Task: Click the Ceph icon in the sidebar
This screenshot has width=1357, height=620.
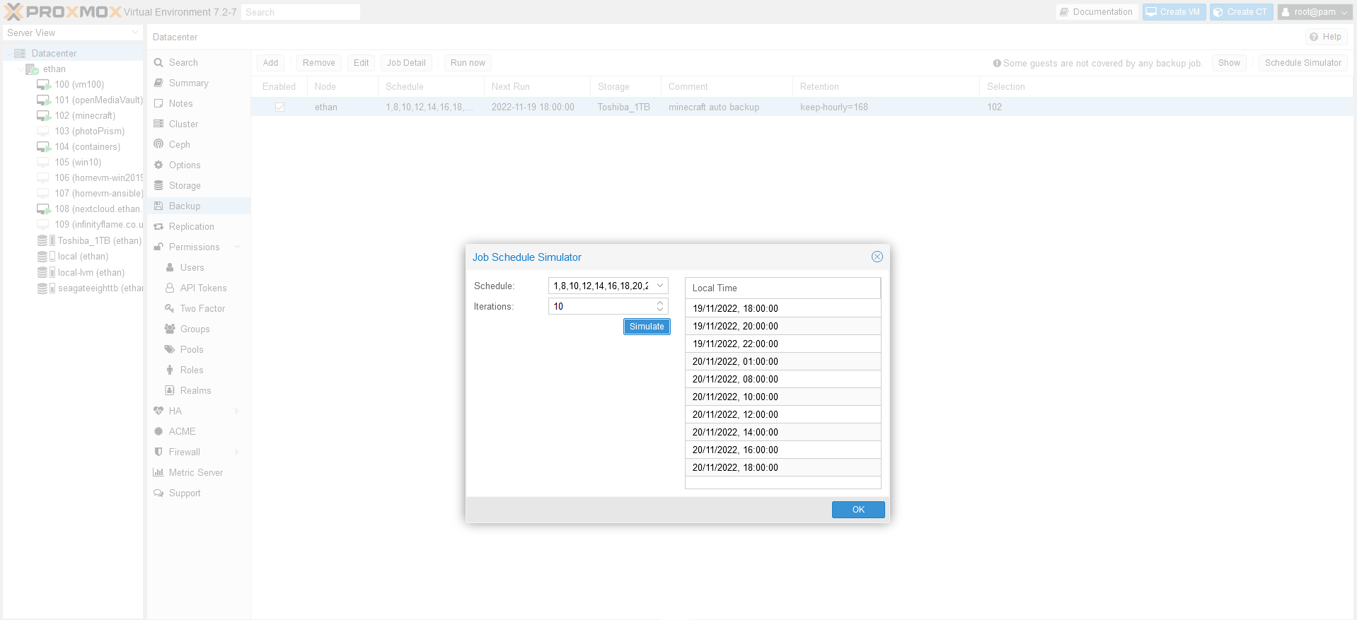Action: [158, 144]
